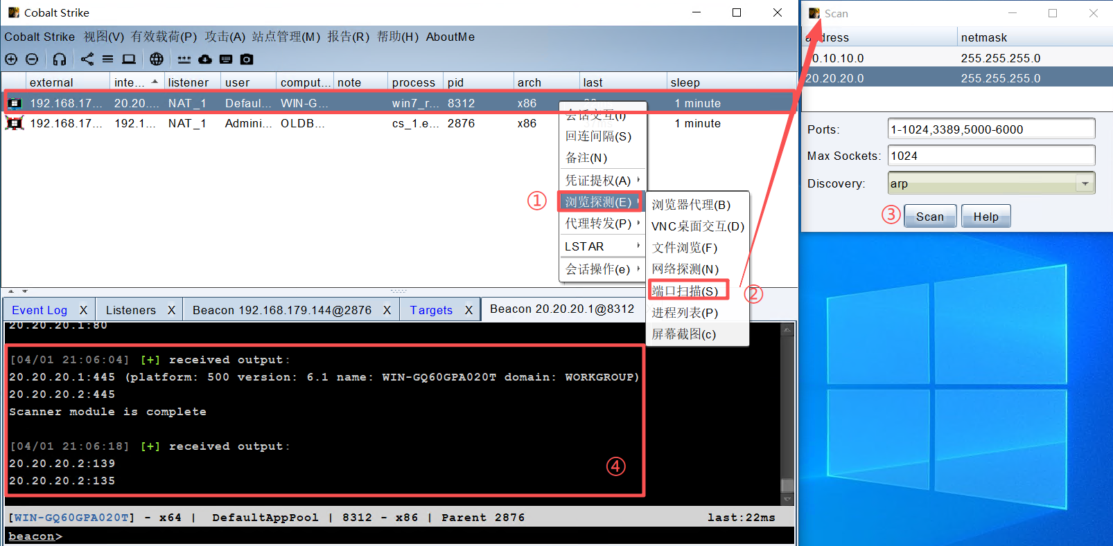Click the Connect (plus) toolbar icon

point(11,60)
